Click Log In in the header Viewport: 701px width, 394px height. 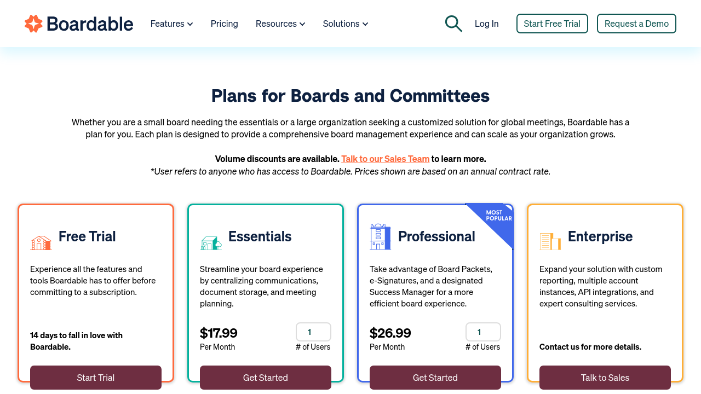486,24
